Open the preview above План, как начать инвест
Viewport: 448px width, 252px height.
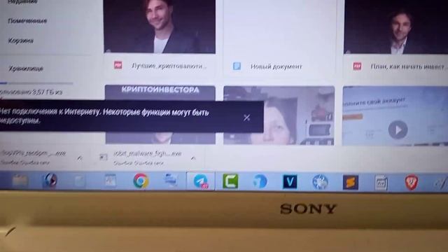[395, 27]
